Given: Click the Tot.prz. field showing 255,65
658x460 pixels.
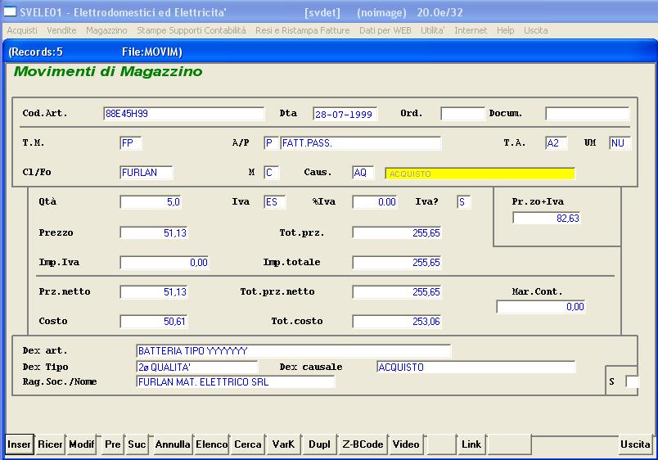Looking at the screenshot, I should [x=397, y=233].
